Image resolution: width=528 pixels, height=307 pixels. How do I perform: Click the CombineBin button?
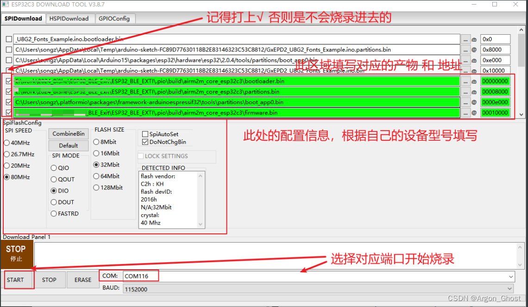69,134
